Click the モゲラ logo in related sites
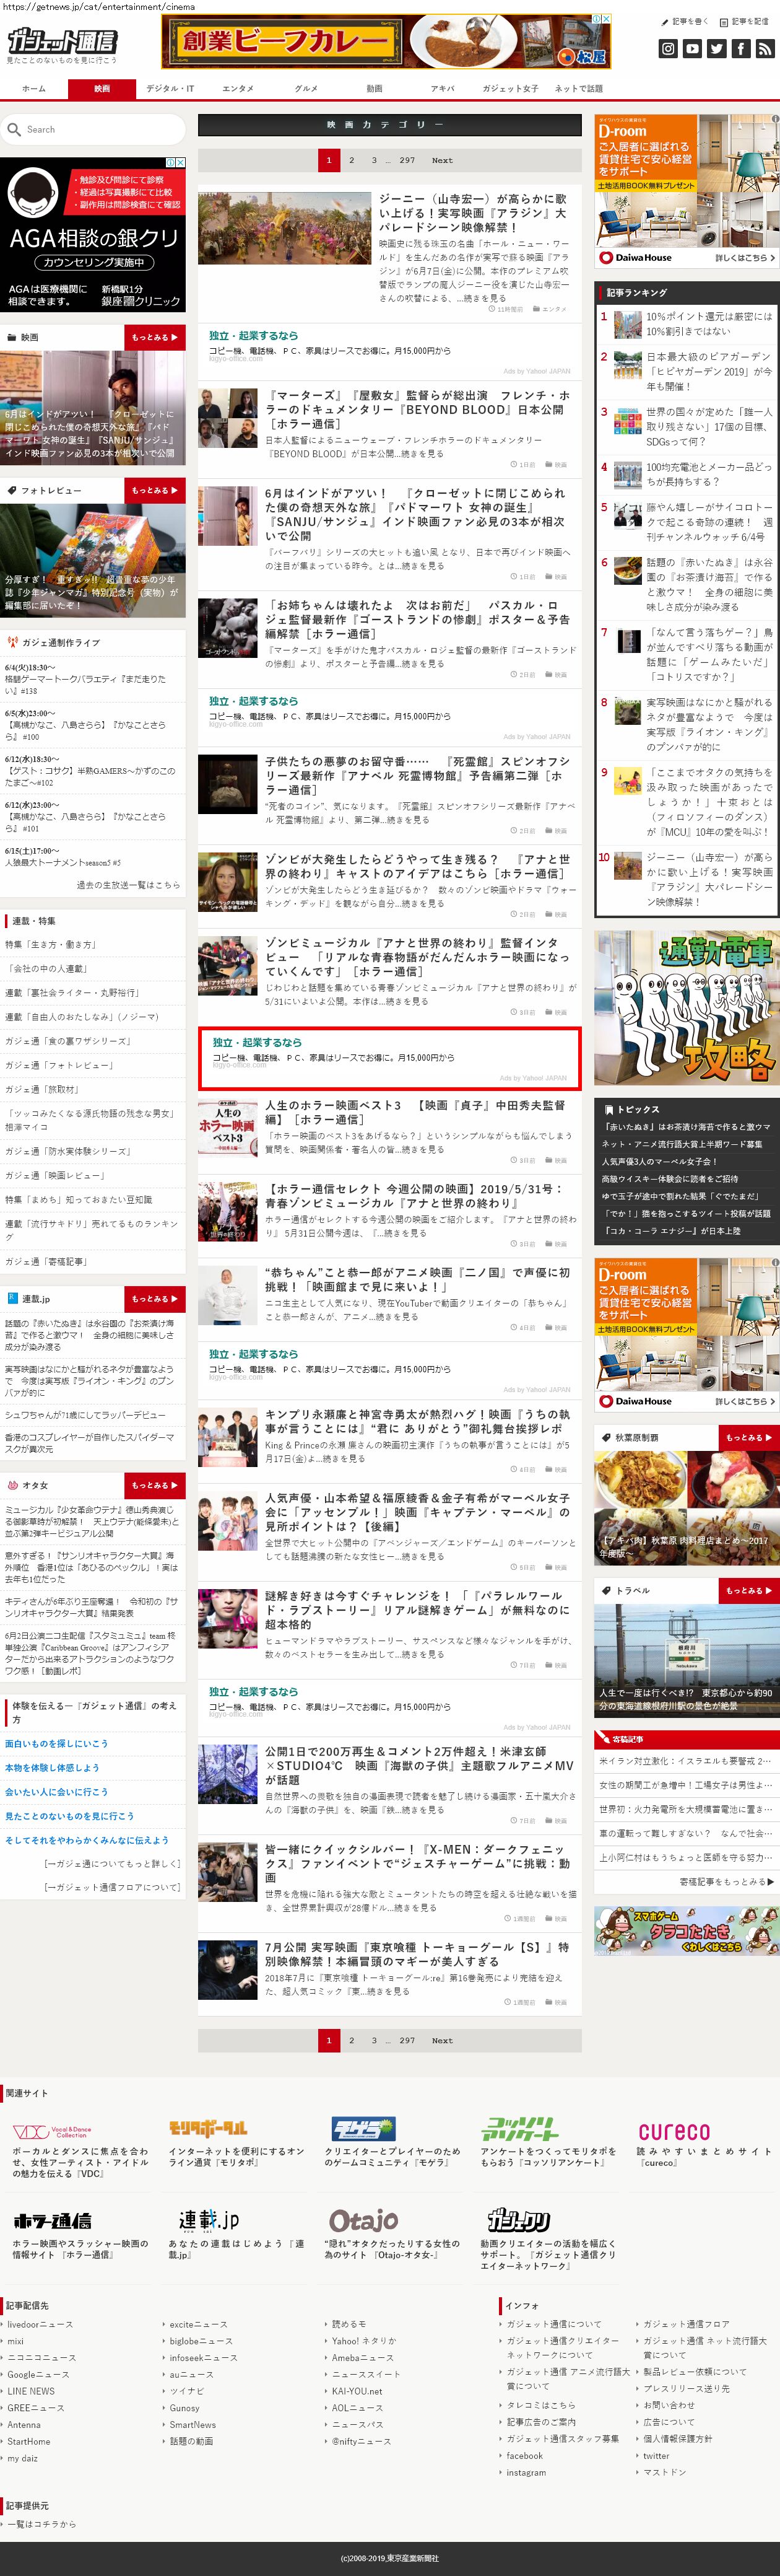The width and height of the screenshot is (780, 2576). pyautogui.click(x=363, y=2128)
